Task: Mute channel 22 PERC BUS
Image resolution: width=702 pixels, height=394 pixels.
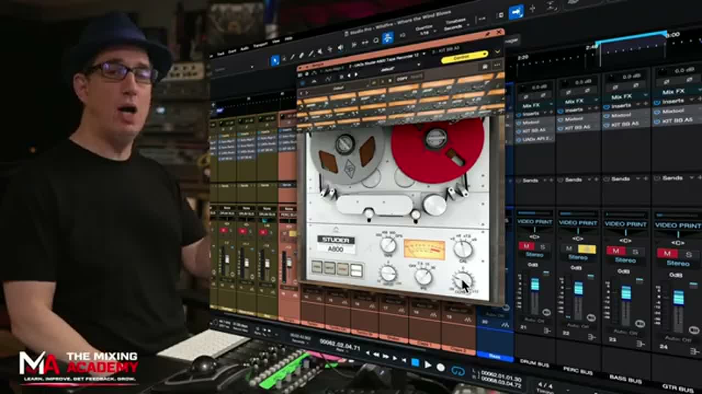Action: tap(569, 249)
